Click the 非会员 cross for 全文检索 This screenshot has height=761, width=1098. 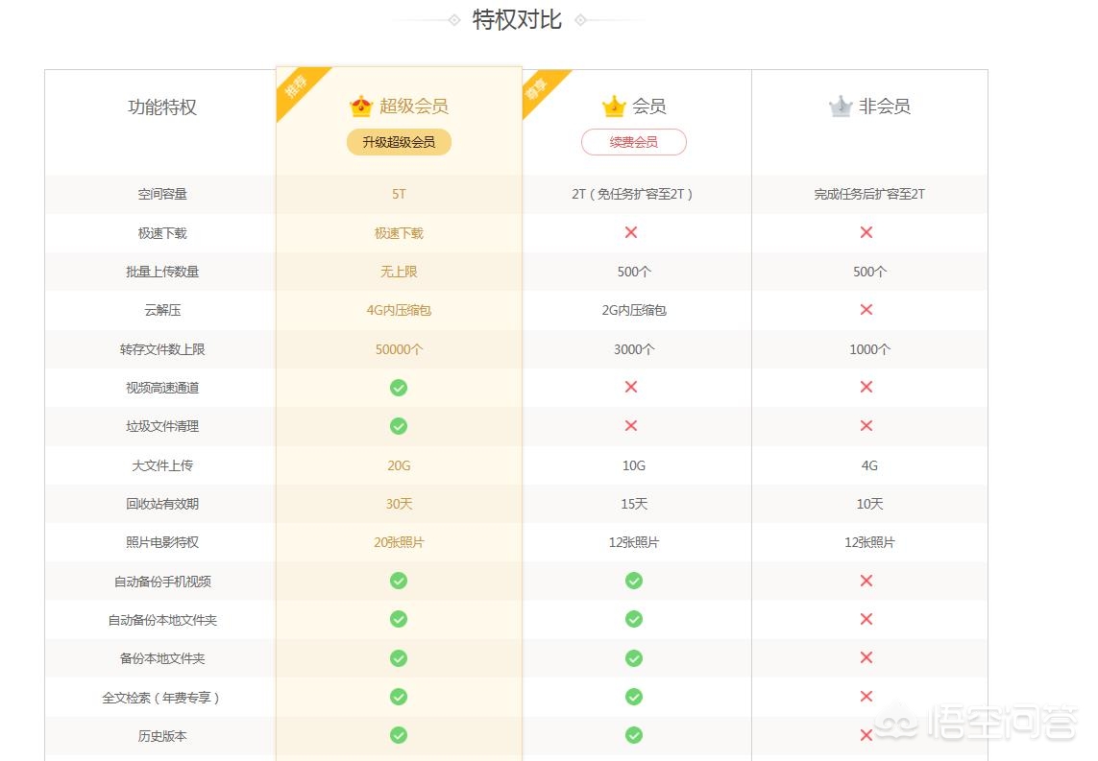(x=866, y=696)
